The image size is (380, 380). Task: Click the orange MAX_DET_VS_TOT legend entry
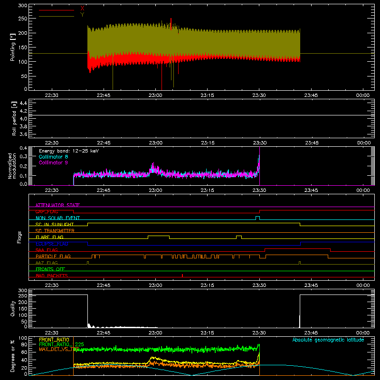[59, 349]
